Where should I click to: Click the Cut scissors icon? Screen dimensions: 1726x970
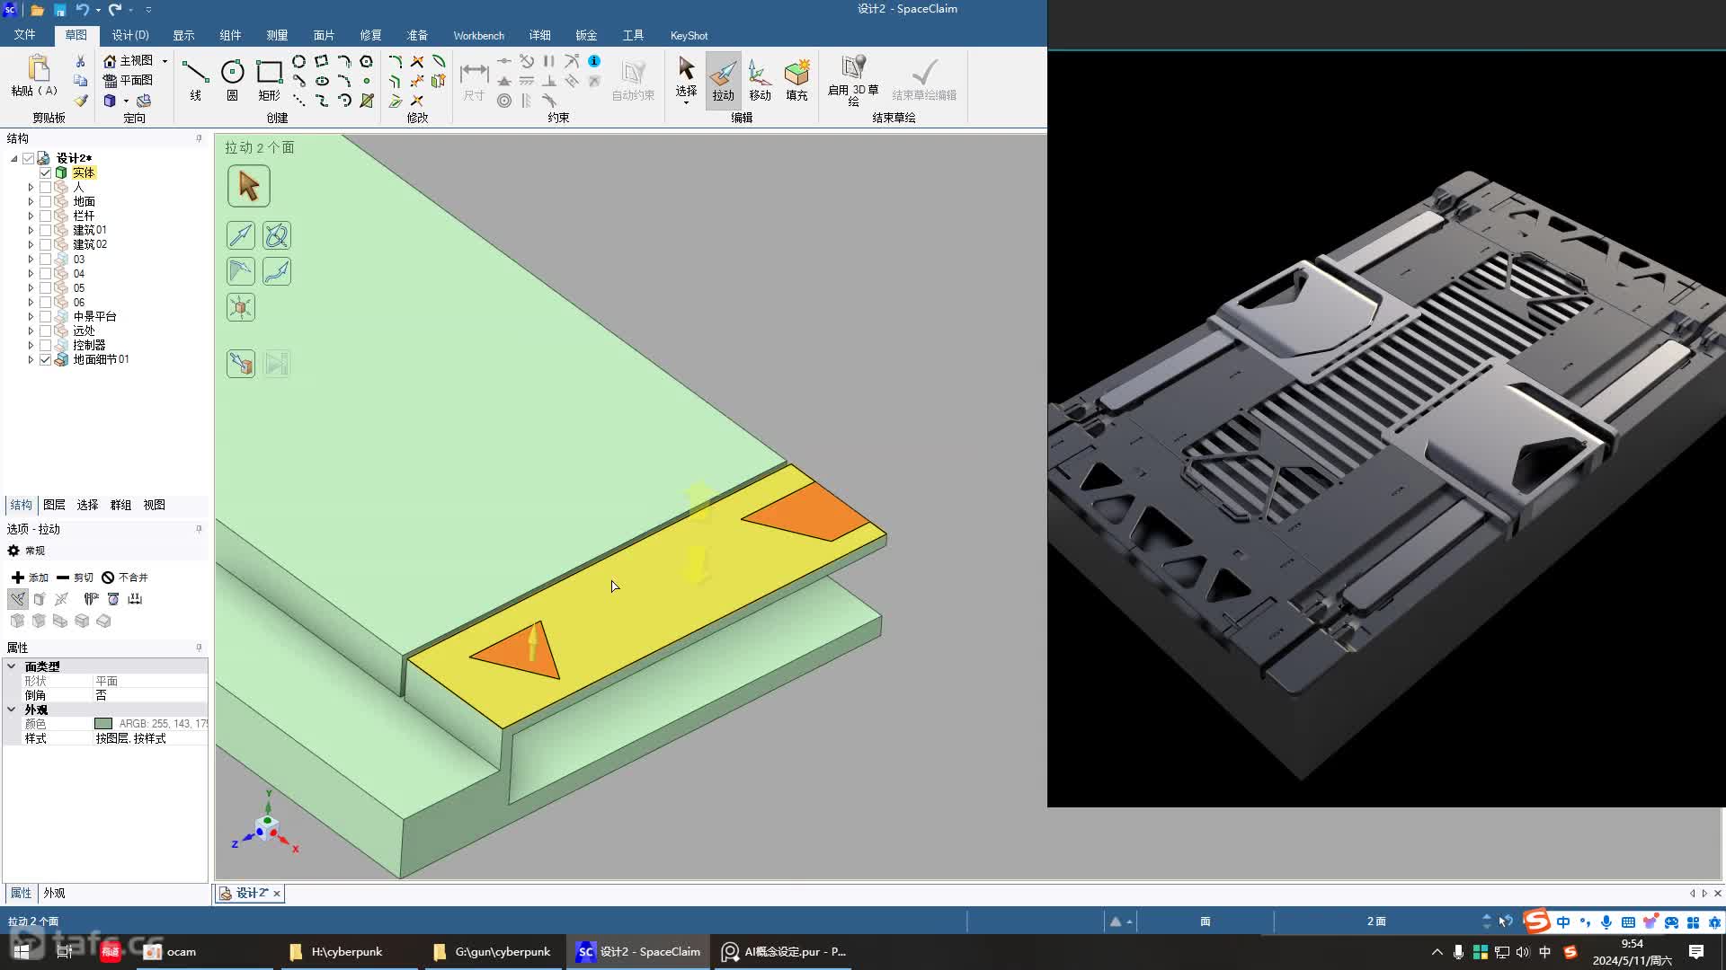coord(80,61)
